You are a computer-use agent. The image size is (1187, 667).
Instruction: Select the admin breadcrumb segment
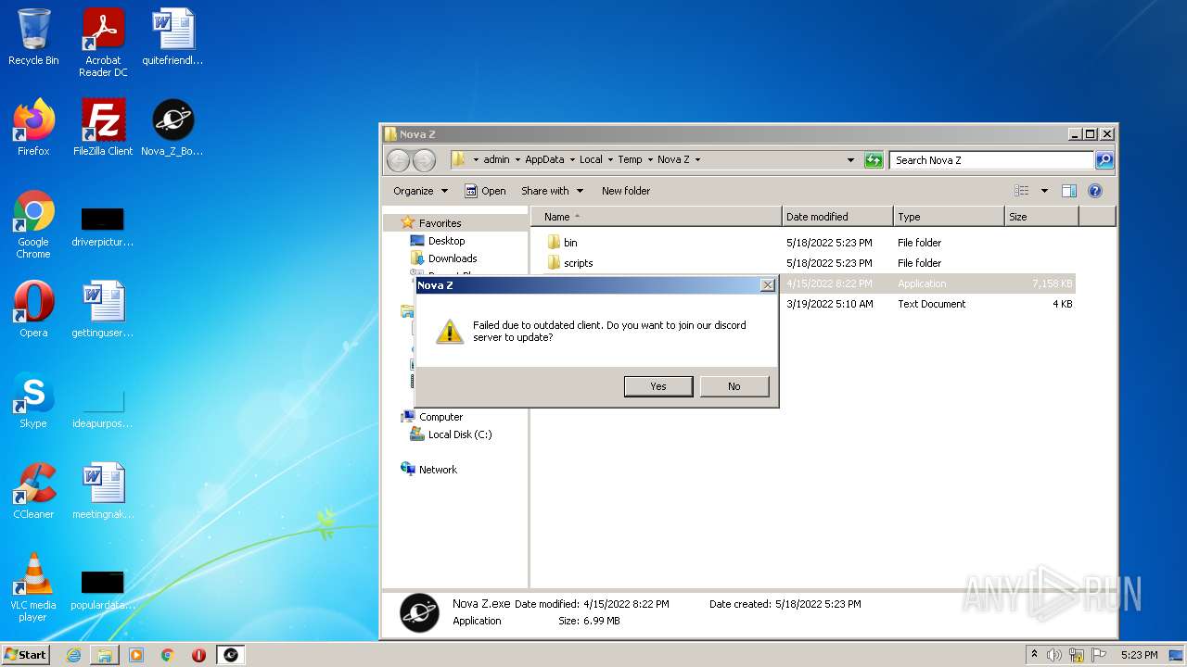(496, 159)
